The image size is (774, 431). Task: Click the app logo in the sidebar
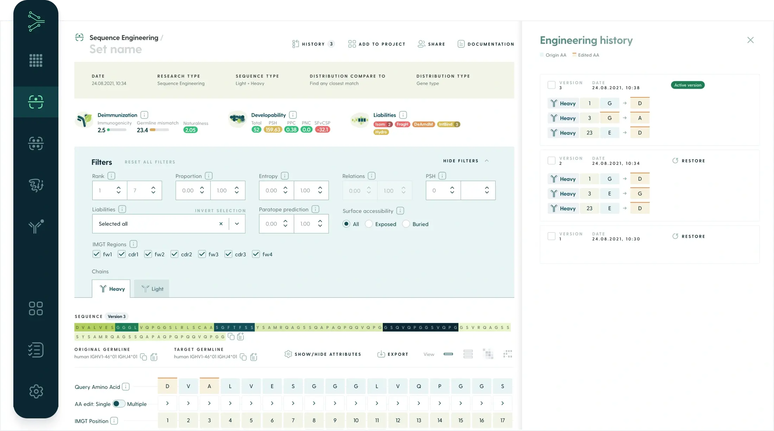click(36, 21)
